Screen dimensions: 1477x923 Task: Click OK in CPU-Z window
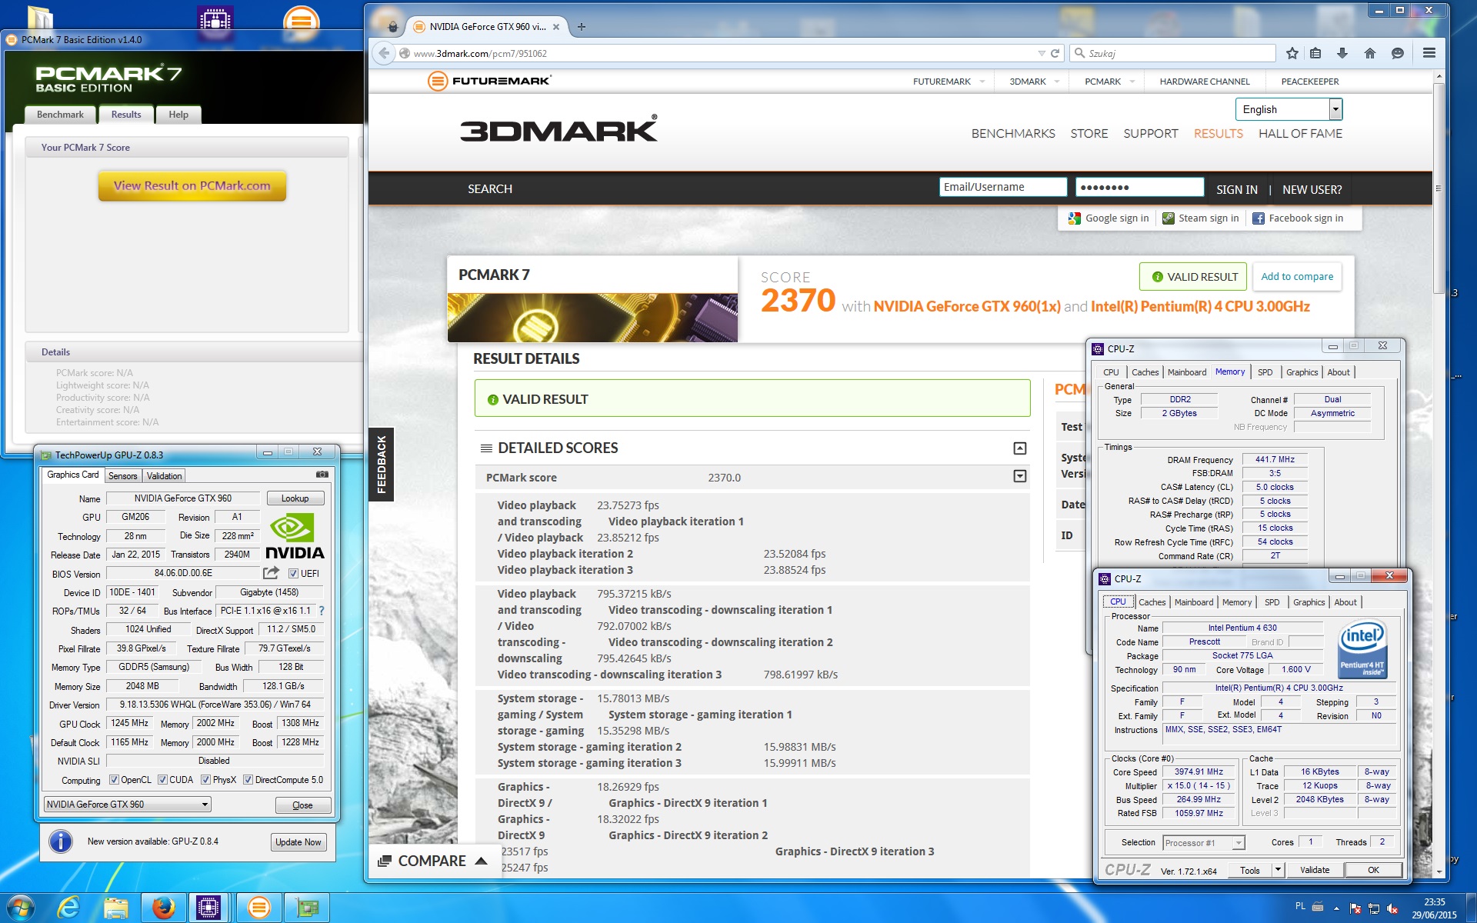point(1373,870)
